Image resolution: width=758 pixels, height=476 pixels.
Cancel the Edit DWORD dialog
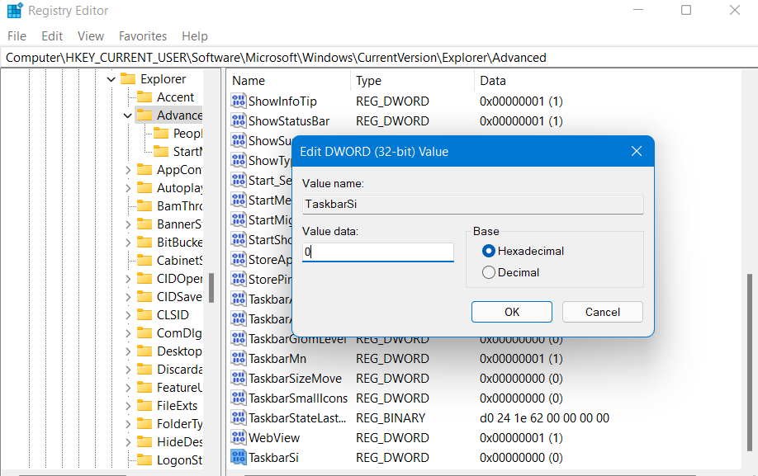(603, 312)
